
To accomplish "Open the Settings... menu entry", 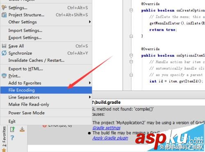I will pos(46,8).
